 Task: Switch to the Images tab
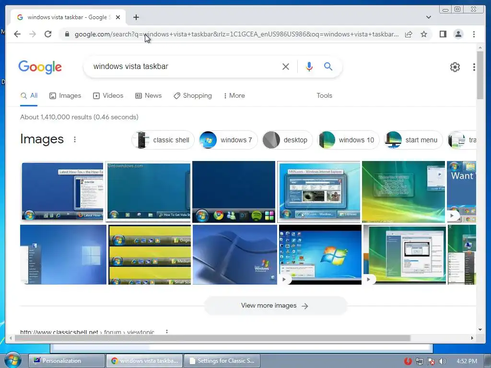click(x=65, y=96)
